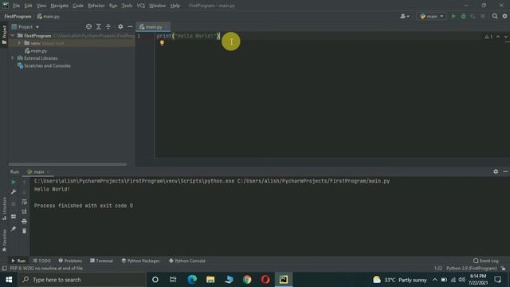Open the Tools menu
The width and height of the screenshot is (510, 287).
coord(127,6)
